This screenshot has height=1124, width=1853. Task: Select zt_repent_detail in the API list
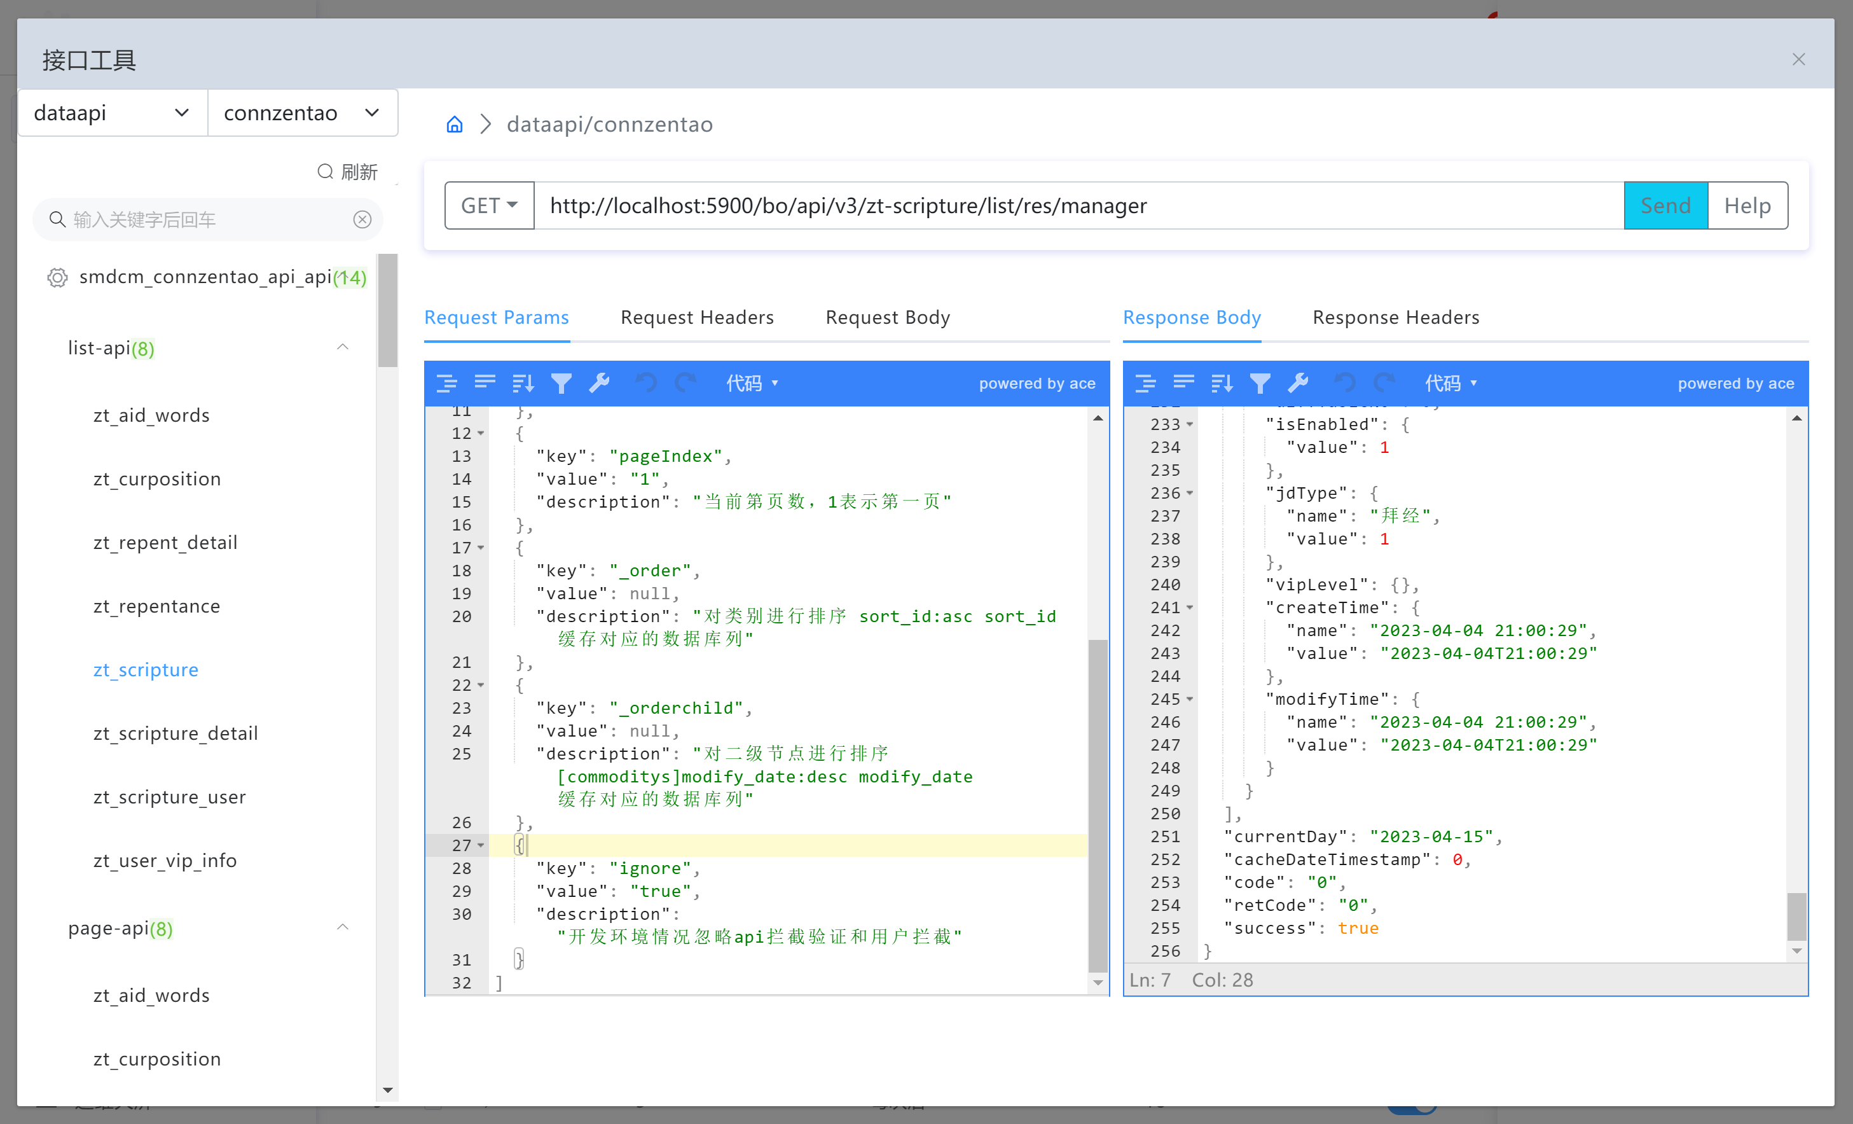point(165,543)
